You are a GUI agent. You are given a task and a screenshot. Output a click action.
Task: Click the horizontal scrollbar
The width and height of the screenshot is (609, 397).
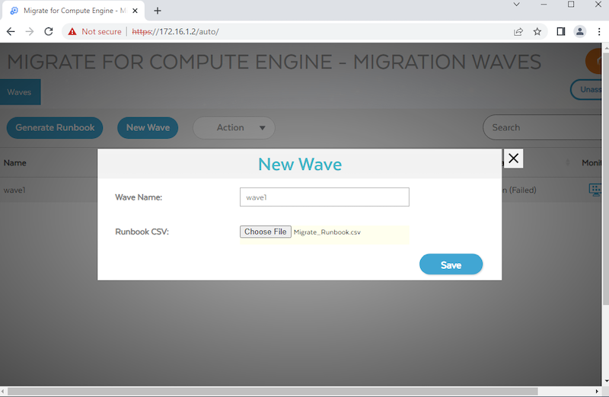(x=273, y=391)
